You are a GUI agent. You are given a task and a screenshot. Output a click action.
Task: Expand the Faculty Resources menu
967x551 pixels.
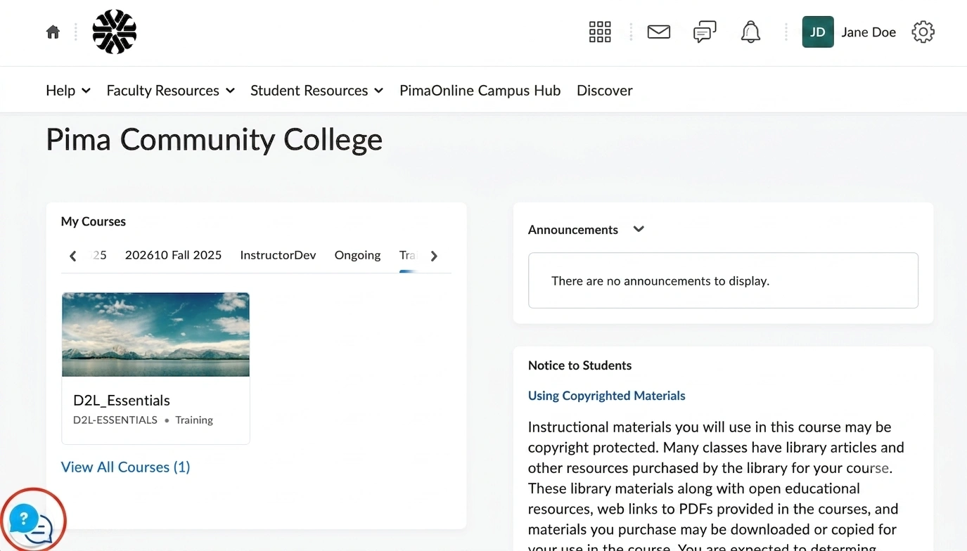point(170,91)
